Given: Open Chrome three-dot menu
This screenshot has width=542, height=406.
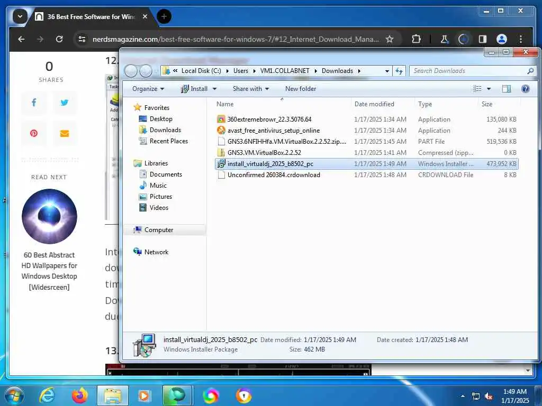Looking at the screenshot, I should 521,39.
